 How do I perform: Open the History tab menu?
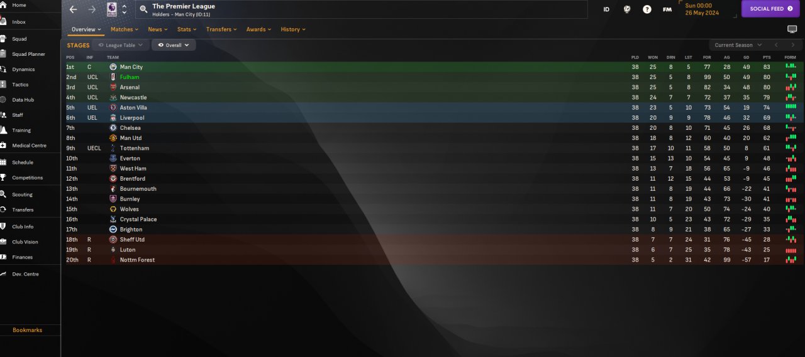(x=293, y=29)
